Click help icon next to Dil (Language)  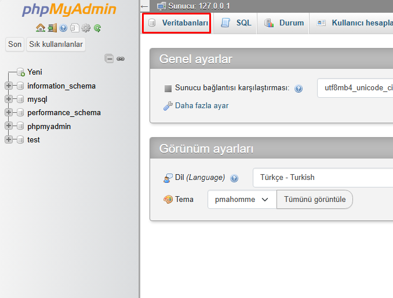[234, 178]
